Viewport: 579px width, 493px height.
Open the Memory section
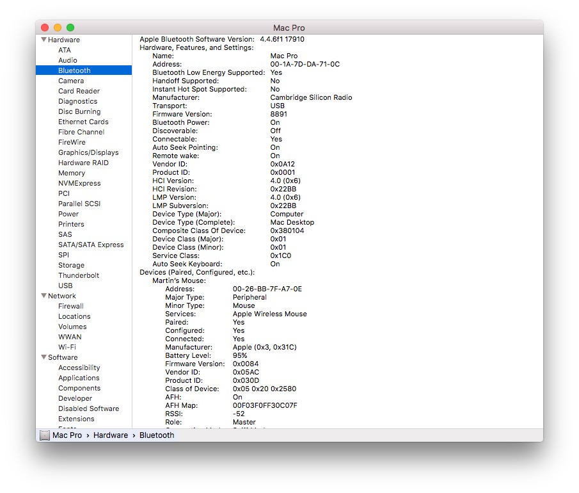(x=72, y=173)
